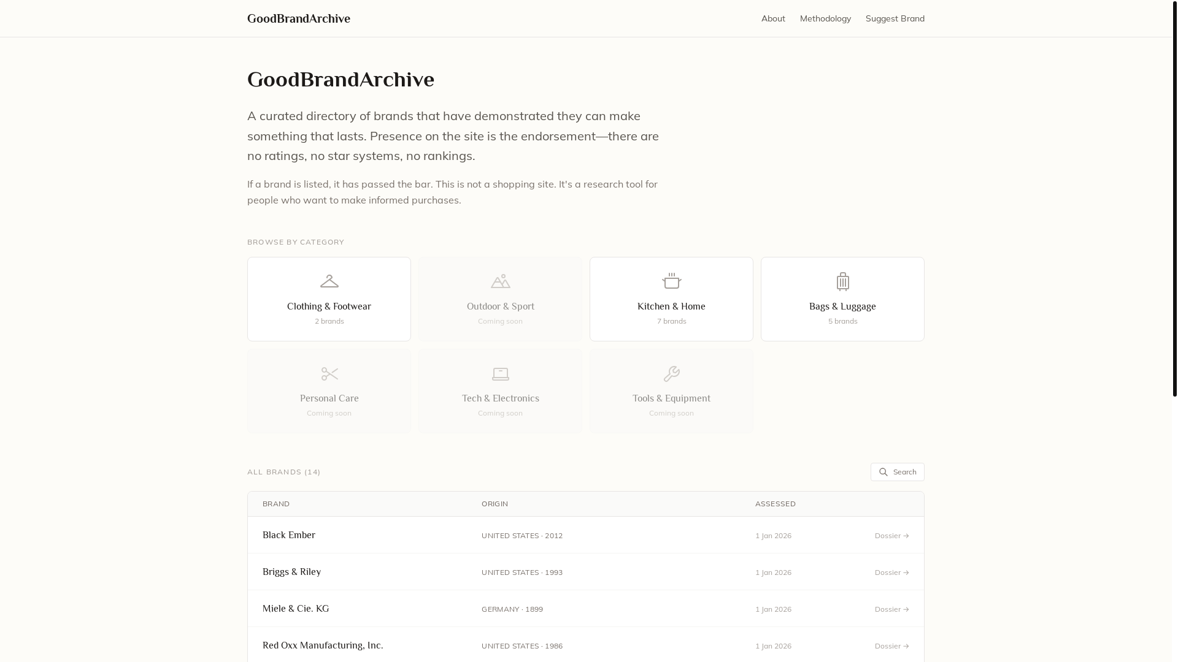The width and height of the screenshot is (1178, 662).
Task: Click the 'BROWSE BY CATEGORY' heading
Action: pos(296,242)
